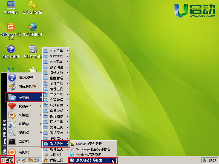This screenshot has height=164, width=219.
Task: Select 管理工具 program folder
Action: pos(56,89)
